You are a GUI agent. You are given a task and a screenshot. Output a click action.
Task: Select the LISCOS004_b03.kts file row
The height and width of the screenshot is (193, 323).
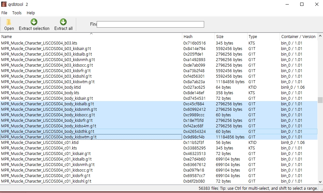point(39,43)
